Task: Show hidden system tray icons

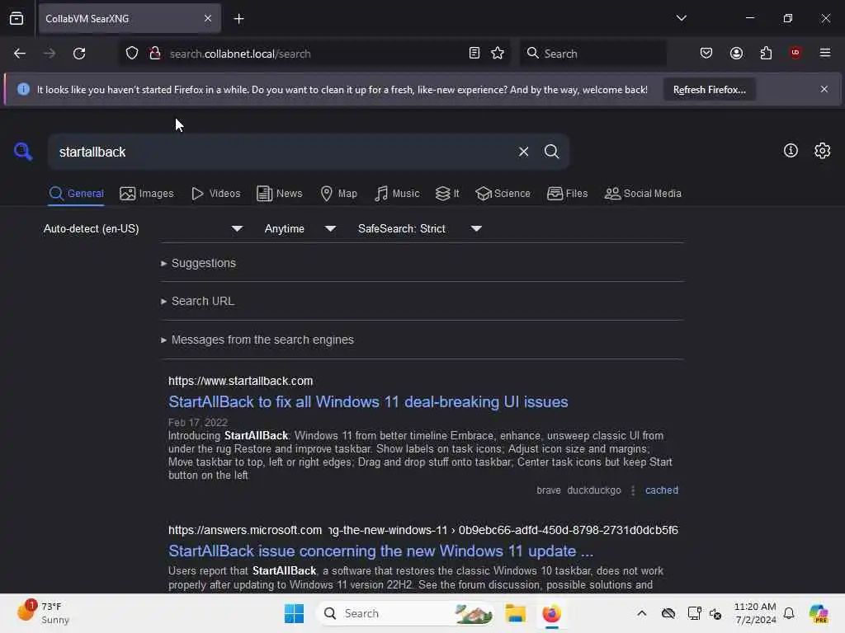Action: click(x=641, y=613)
